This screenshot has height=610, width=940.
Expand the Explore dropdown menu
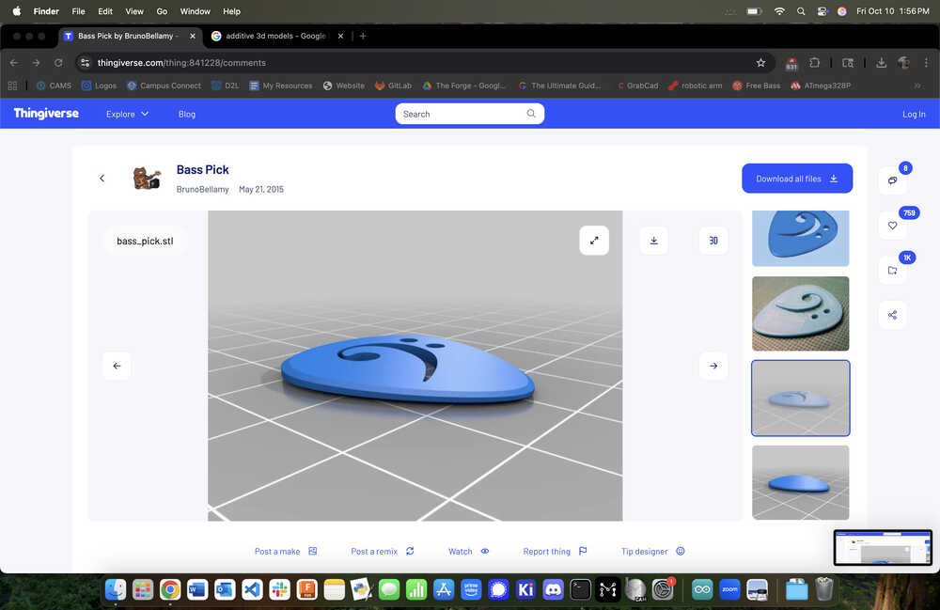point(127,114)
